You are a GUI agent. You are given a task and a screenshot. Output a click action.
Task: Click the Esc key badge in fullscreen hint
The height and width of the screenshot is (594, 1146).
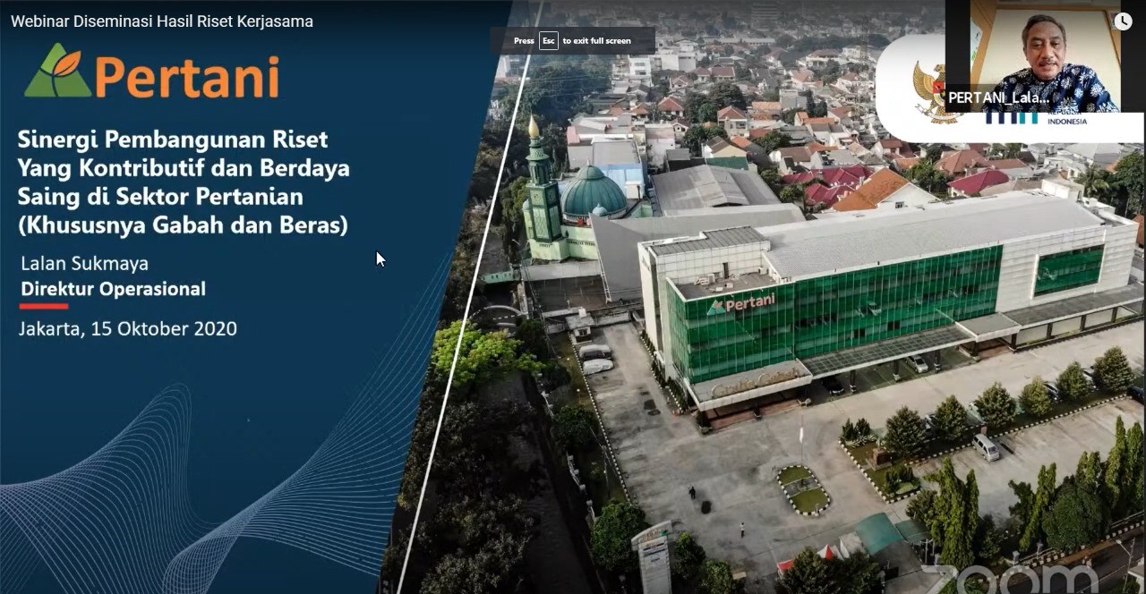click(x=549, y=40)
